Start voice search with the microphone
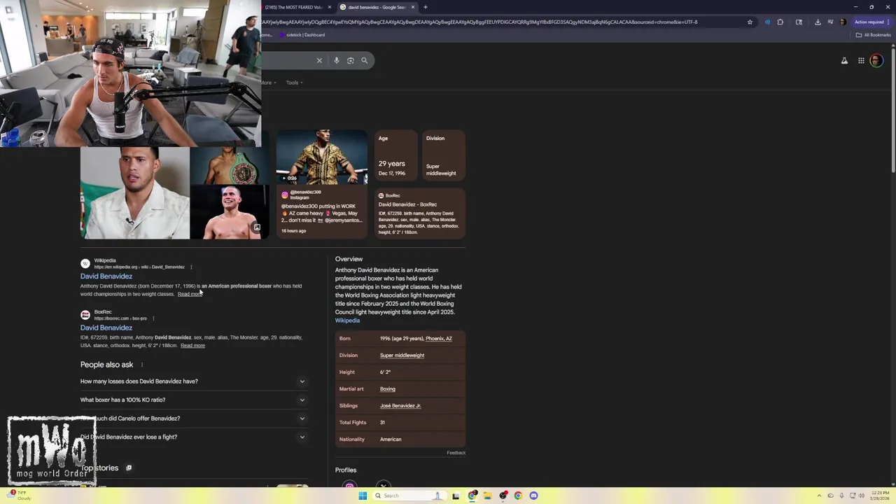The image size is (896, 504). (x=337, y=60)
